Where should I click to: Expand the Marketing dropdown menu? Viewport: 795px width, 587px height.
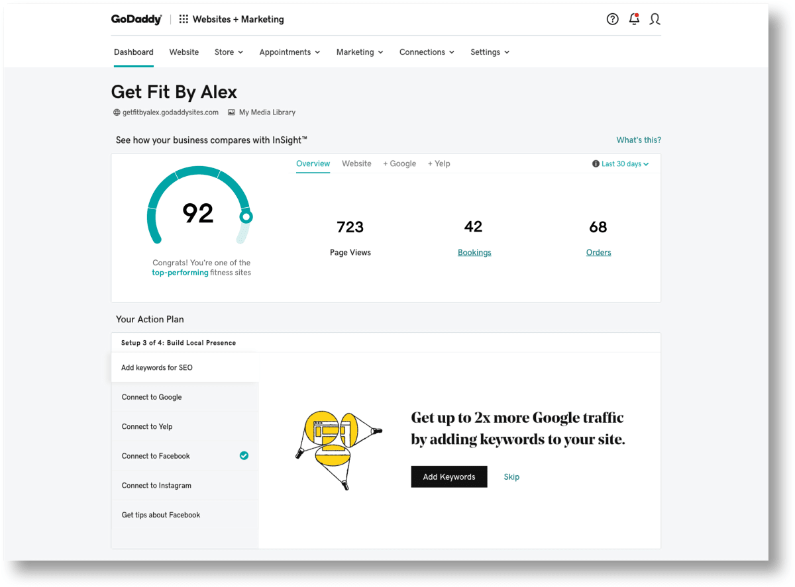[x=360, y=52]
